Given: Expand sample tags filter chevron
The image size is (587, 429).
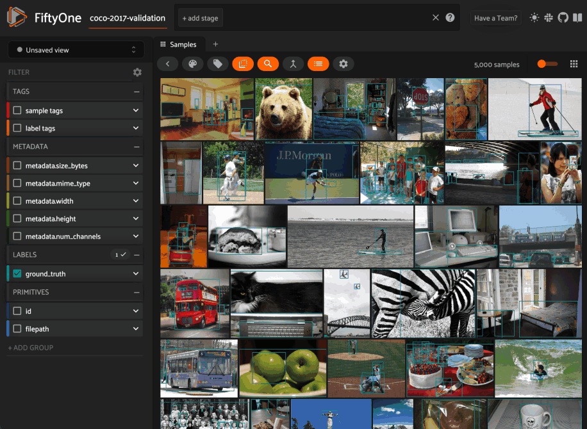Looking at the screenshot, I should [x=135, y=110].
